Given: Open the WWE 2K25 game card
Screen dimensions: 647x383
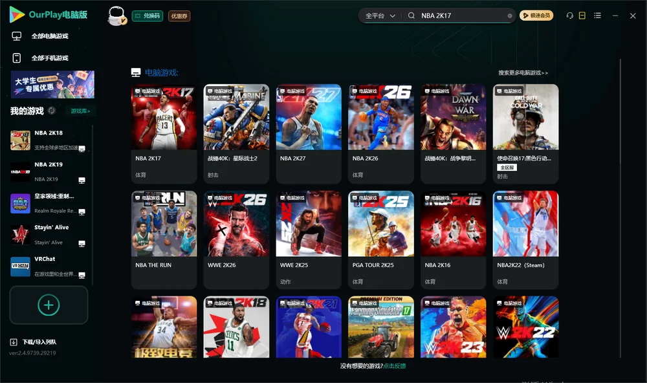Looking at the screenshot, I should coord(309,240).
